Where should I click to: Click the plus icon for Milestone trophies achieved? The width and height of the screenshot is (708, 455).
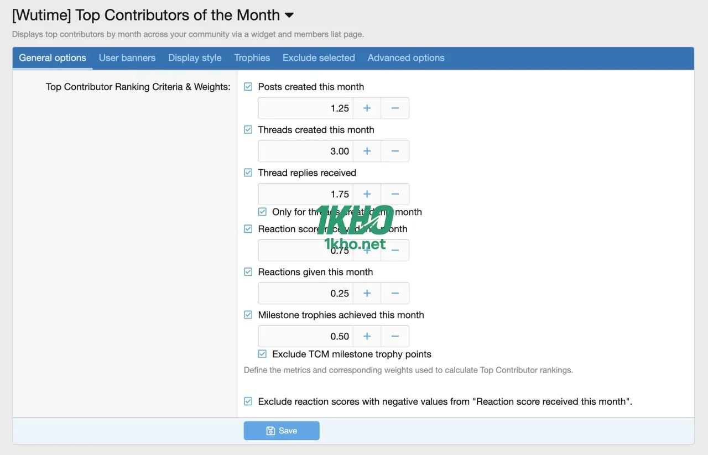click(367, 336)
